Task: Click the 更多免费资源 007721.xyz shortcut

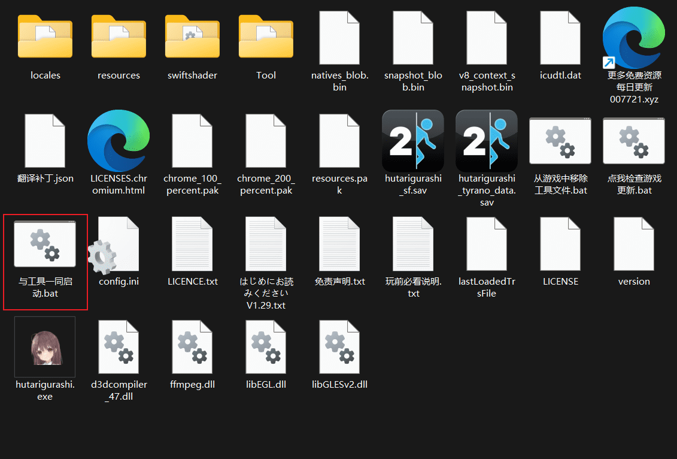Action: 634,38
